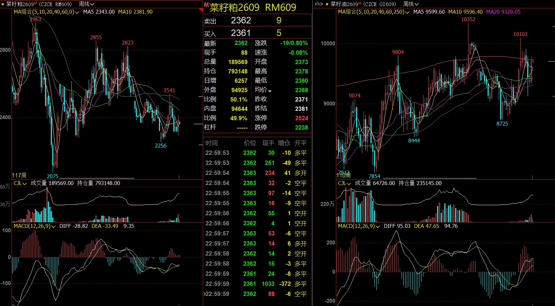555x306 pixels.
Task: Expand MA组合(5,10,20,40,60,250) indicator settings
Action: coord(407,12)
